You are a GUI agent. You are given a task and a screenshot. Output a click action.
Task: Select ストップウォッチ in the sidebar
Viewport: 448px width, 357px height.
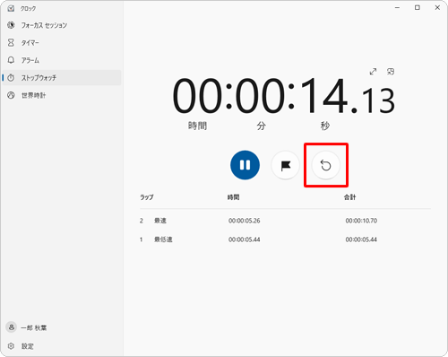point(61,78)
